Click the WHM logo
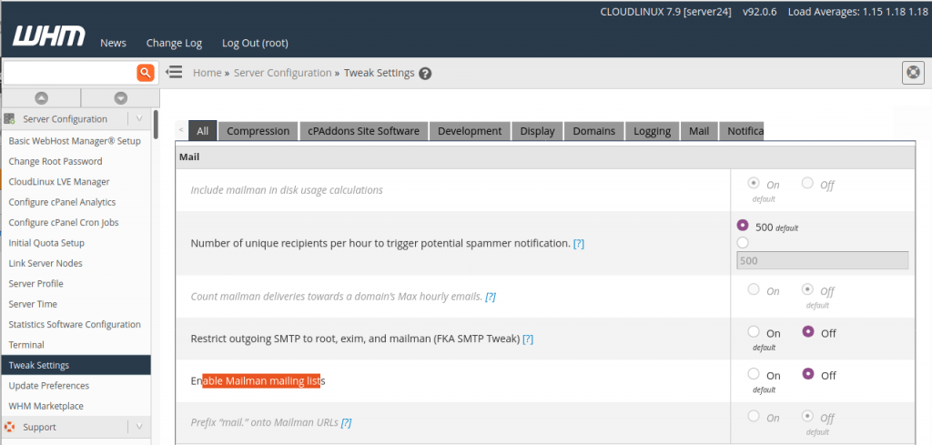 [49, 37]
